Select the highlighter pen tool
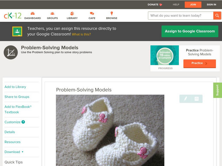 tap(185, 98)
